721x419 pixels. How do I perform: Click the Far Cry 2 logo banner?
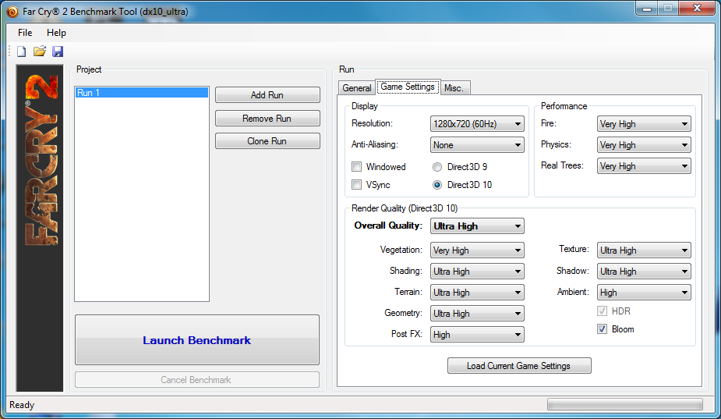[40, 228]
